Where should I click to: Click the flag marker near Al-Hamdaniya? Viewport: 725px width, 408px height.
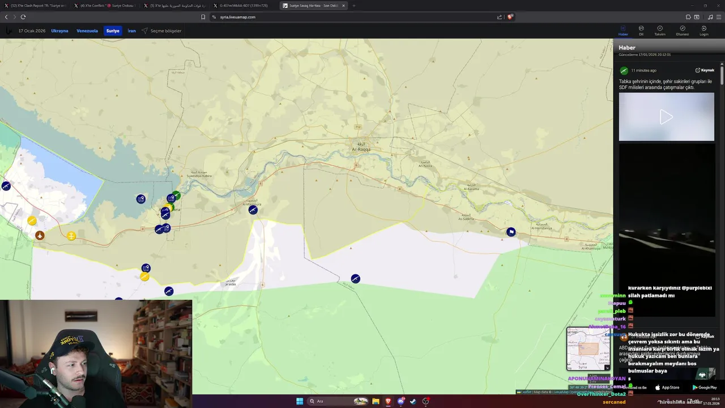[511, 232]
